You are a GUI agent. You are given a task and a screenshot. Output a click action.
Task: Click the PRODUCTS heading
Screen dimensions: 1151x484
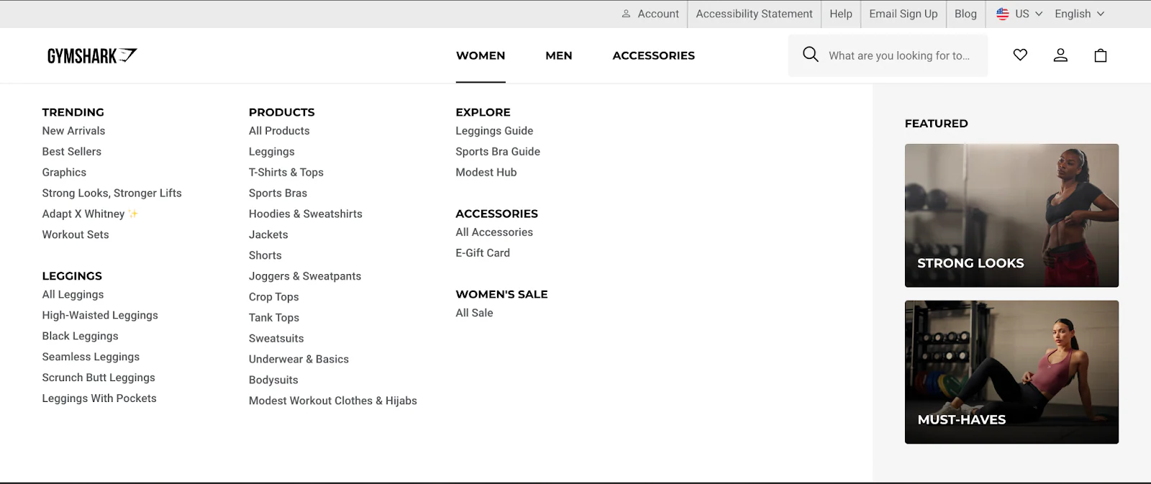pos(281,112)
